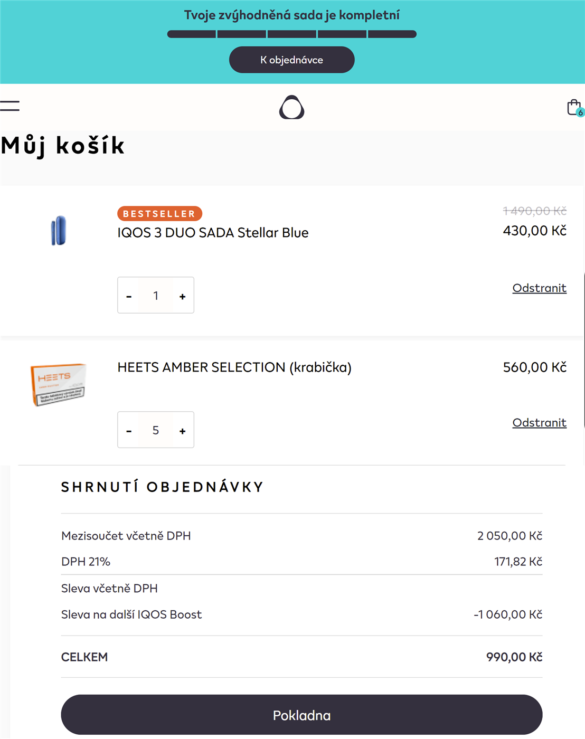The height and width of the screenshot is (739, 585).
Task: Click the Mezisoučet value 2 050,00 Kč
Action: (x=509, y=536)
